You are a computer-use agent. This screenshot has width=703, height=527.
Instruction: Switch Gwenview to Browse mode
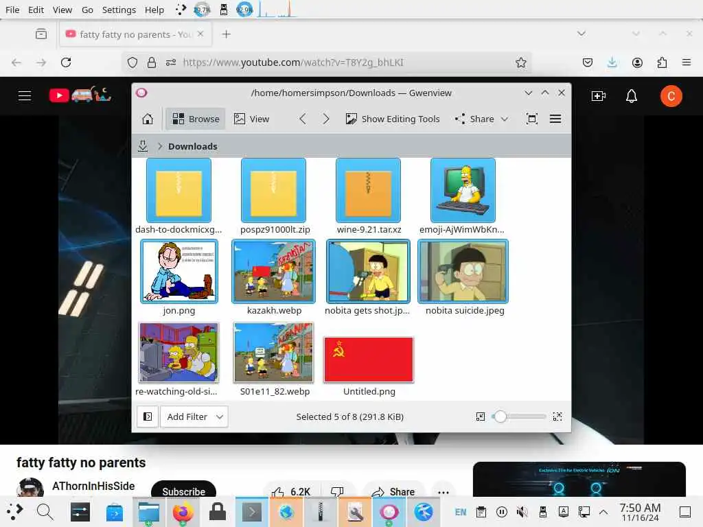[196, 119]
